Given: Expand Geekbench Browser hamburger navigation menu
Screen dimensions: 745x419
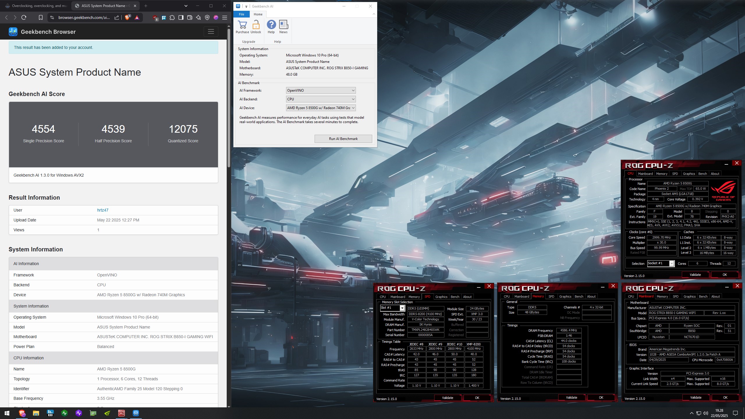Looking at the screenshot, I should click(x=211, y=31).
